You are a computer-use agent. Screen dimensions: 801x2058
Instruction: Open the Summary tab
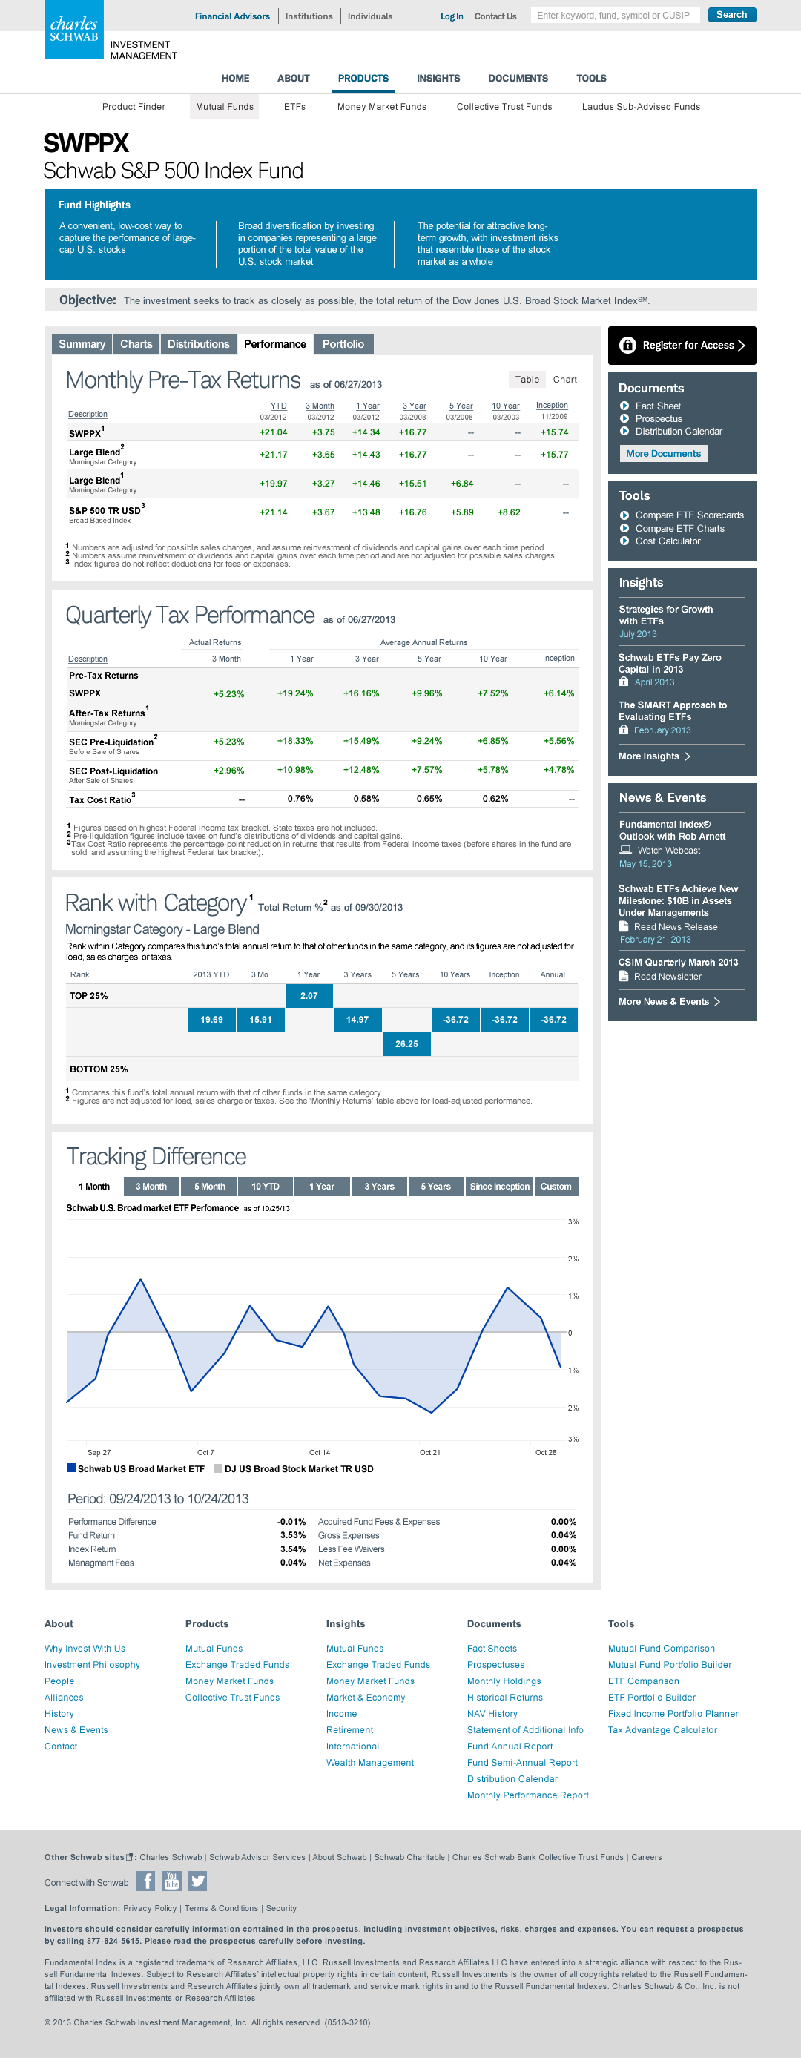(82, 344)
